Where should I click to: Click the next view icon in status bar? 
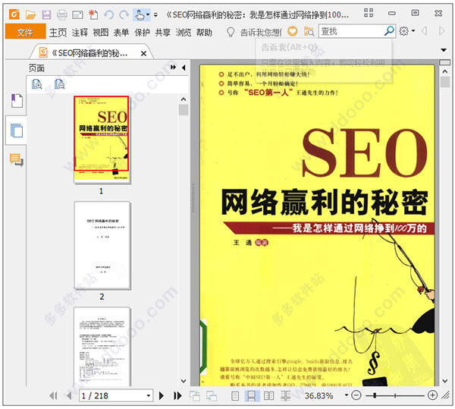pyautogui.click(x=212, y=395)
